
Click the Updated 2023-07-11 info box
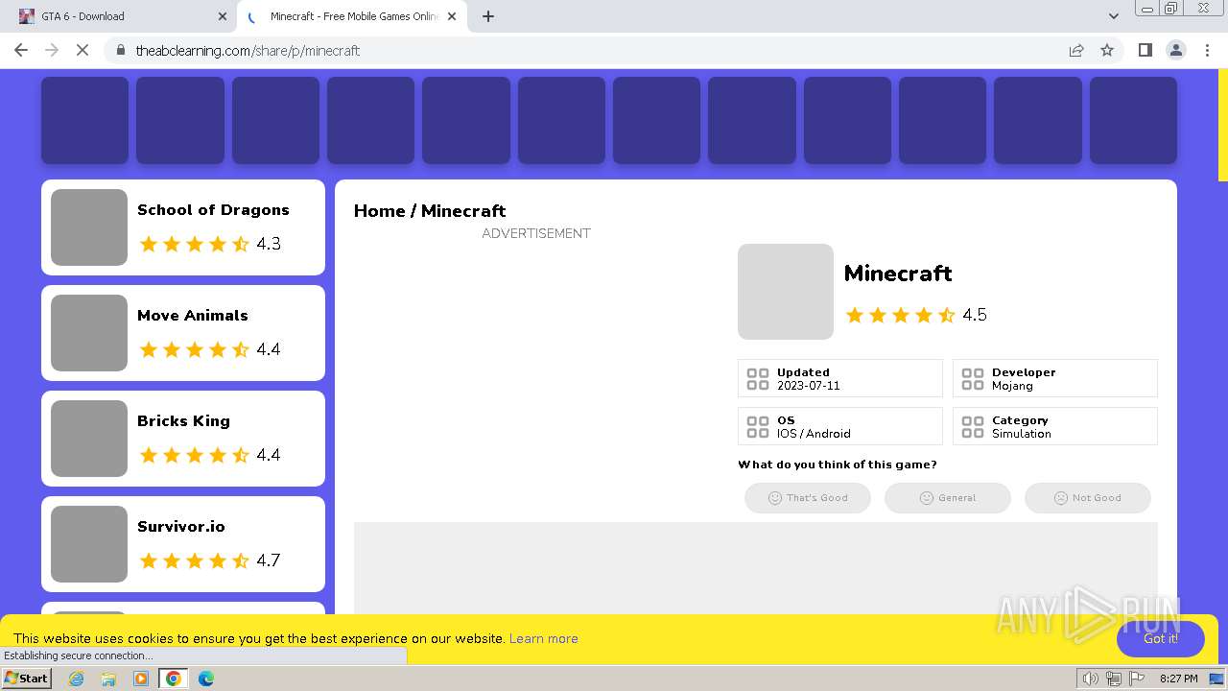click(840, 378)
